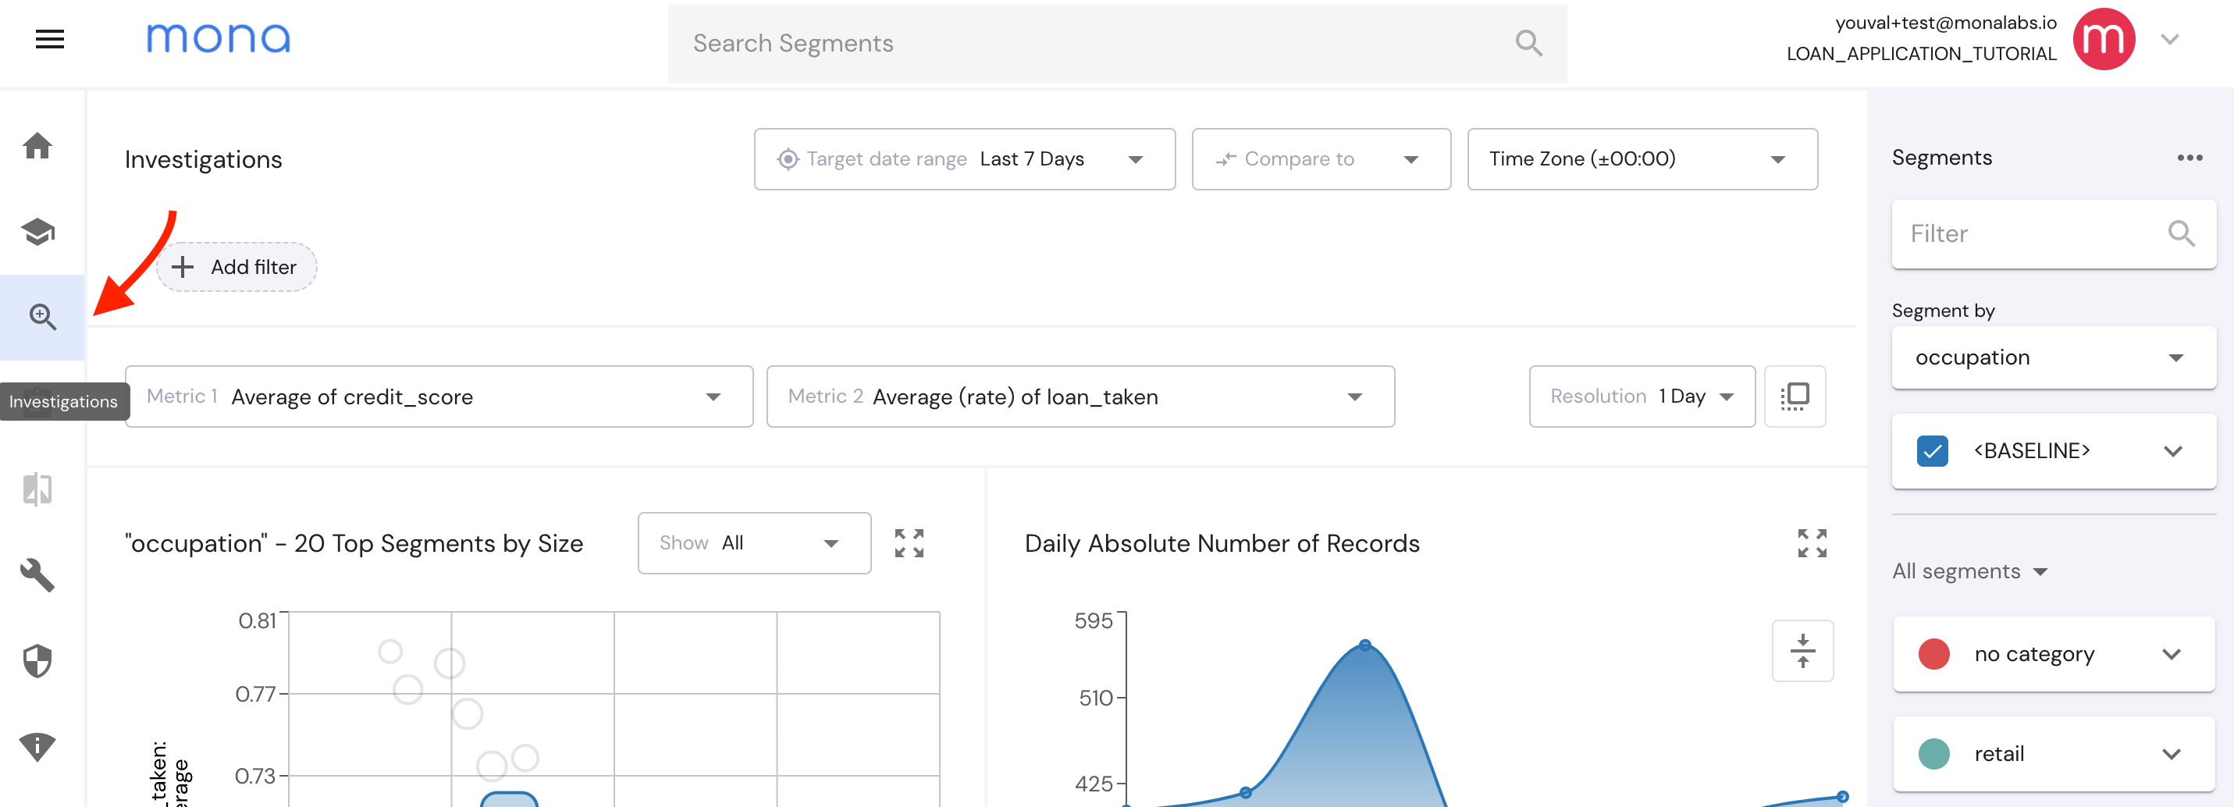Click the vertical compress icon on records chart
Image resolution: width=2234 pixels, height=807 pixels.
click(1802, 651)
